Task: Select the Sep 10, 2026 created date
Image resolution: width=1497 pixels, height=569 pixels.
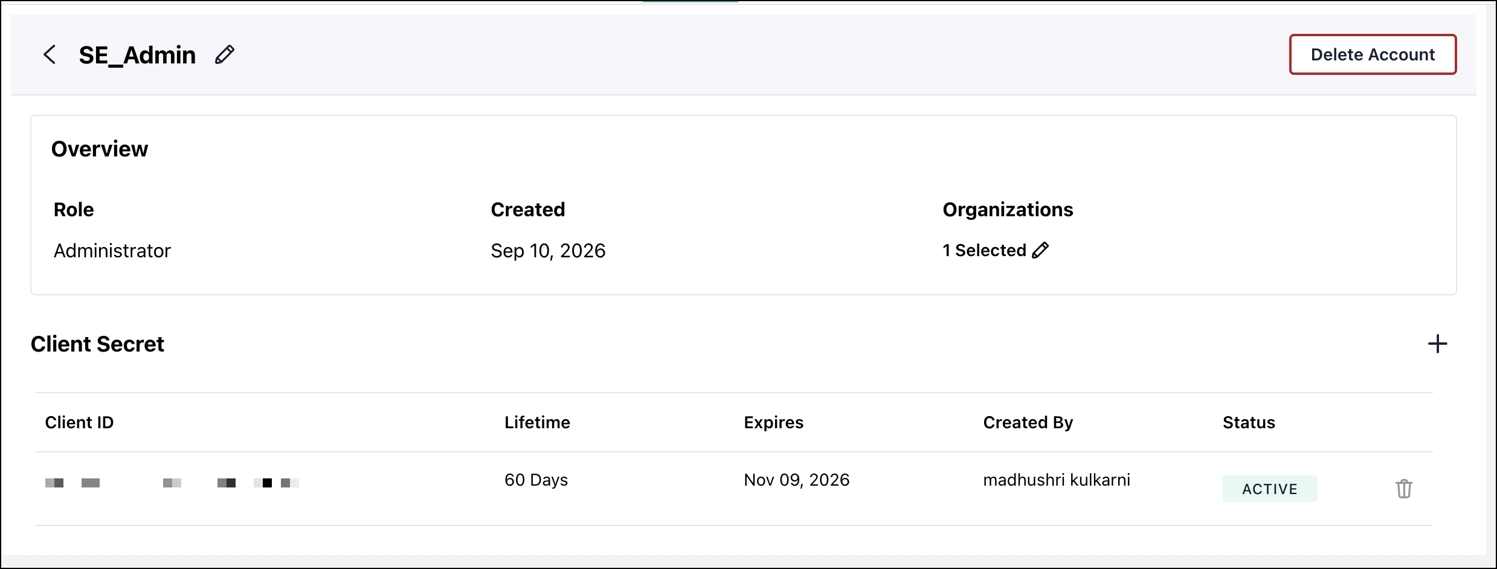Action: click(x=548, y=251)
